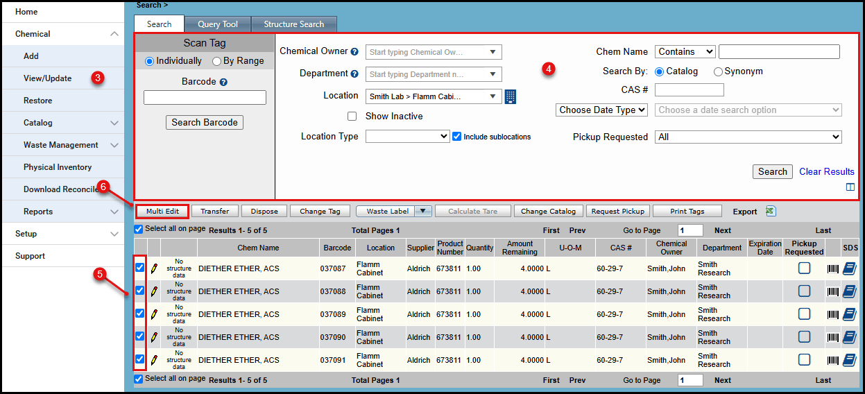Image resolution: width=865 pixels, height=394 pixels.
Task: Toggle the Include sublocations checkbox
Action: (x=456, y=137)
